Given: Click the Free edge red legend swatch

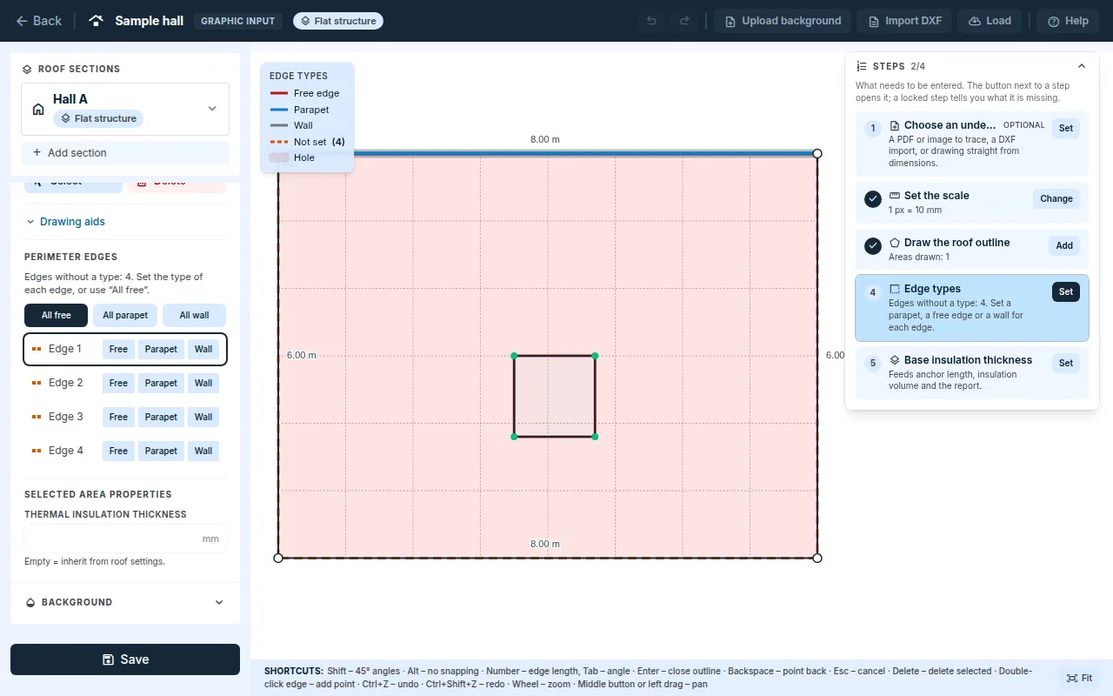Looking at the screenshot, I should (278, 93).
